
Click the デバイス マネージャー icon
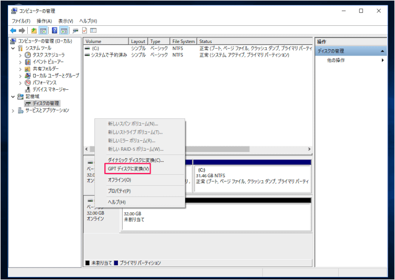(28, 89)
